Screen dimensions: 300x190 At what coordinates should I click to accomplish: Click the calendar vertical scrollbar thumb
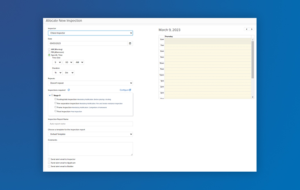tap(252, 60)
